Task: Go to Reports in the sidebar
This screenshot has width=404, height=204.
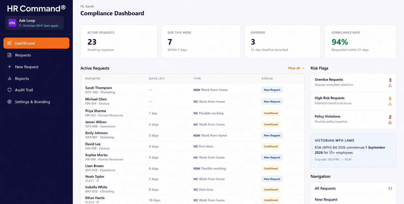Action: pyautogui.click(x=36, y=78)
